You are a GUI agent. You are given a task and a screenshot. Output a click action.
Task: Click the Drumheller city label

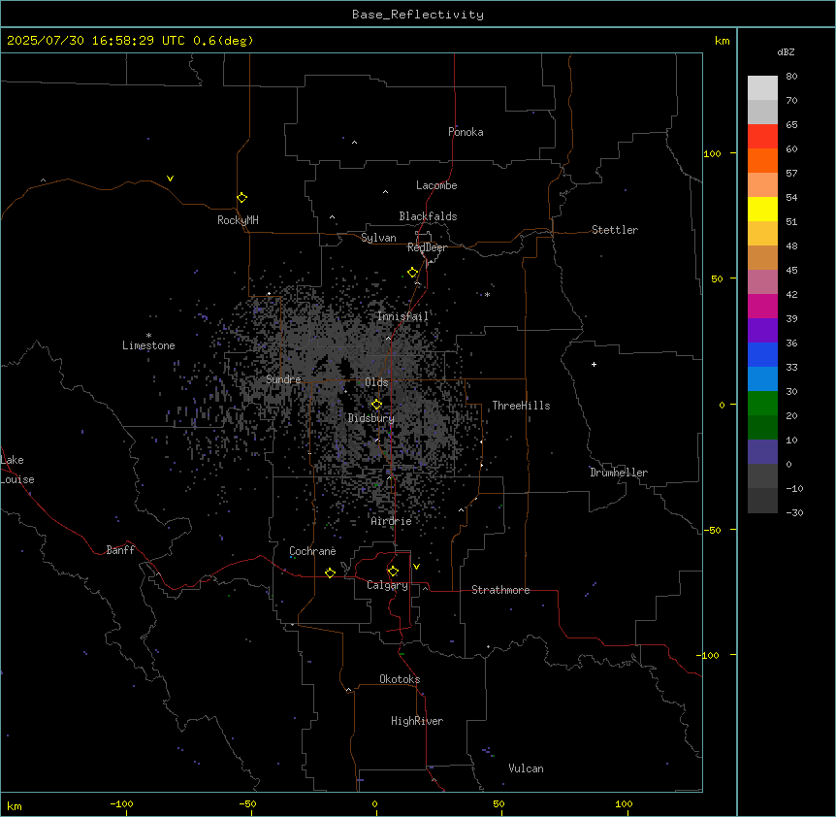pyautogui.click(x=619, y=473)
